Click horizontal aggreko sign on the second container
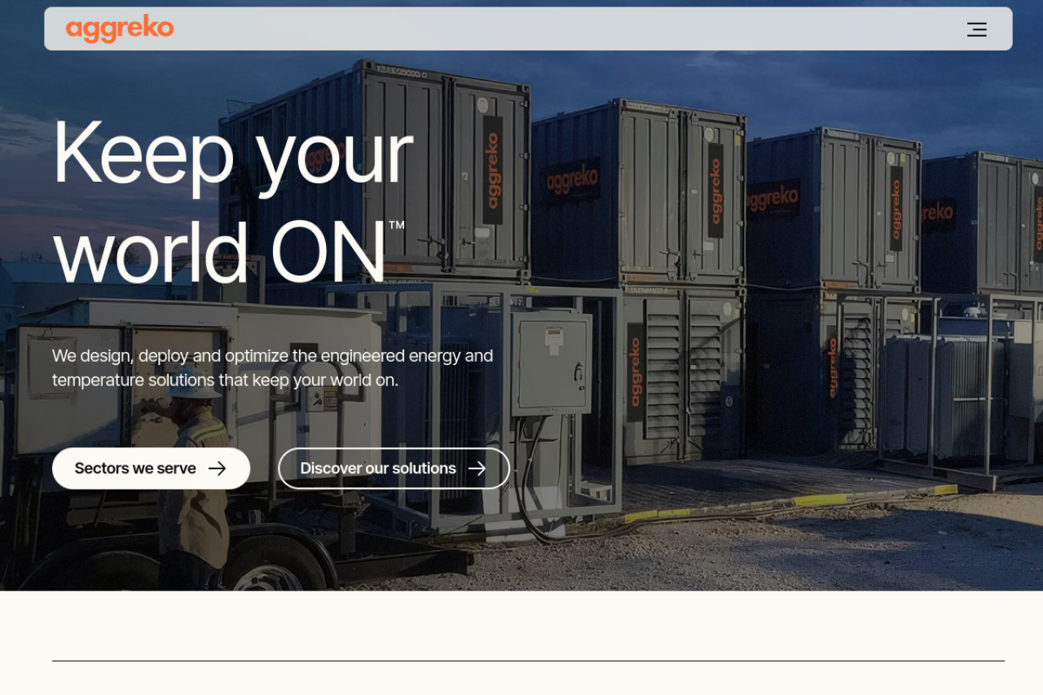1043x695 pixels. [572, 177]
